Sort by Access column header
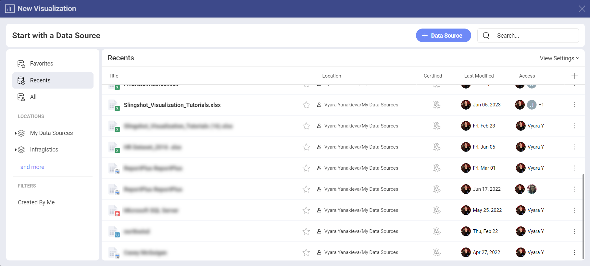Screen dimensions: 590x266 click(527, 76)
